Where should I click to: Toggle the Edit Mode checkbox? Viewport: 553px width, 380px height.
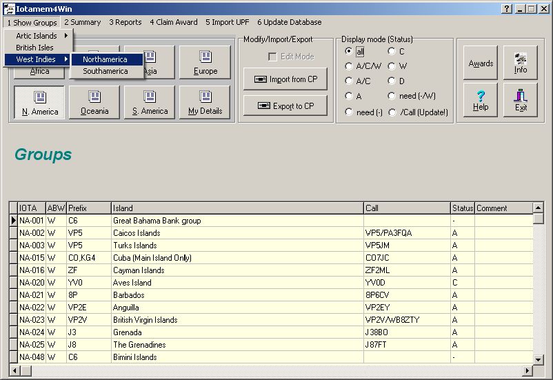coord(272,57)
